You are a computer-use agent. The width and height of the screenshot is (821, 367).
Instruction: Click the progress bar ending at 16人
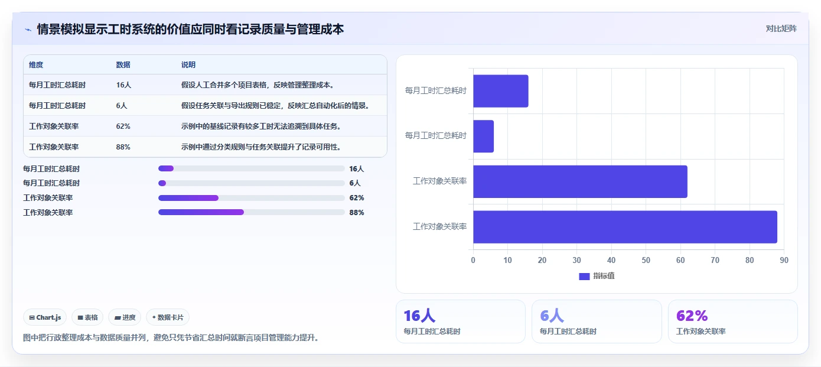point(251,168)
